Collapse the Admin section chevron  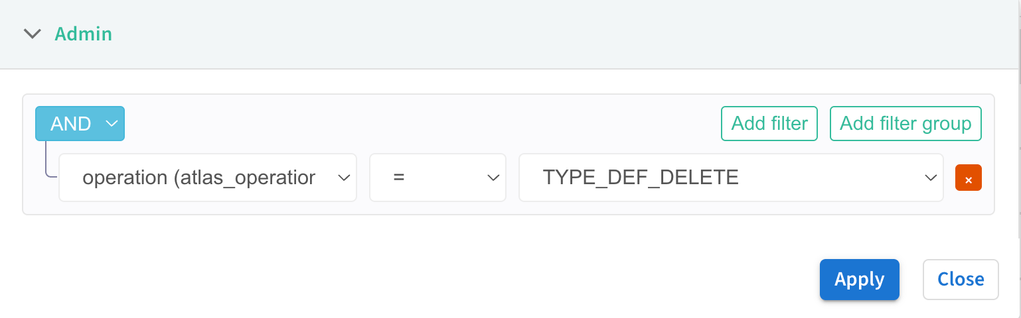point(32,34)
